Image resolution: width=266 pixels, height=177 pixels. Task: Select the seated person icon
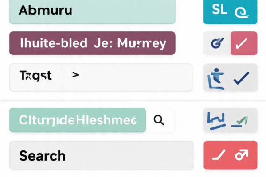pos(216,77)
